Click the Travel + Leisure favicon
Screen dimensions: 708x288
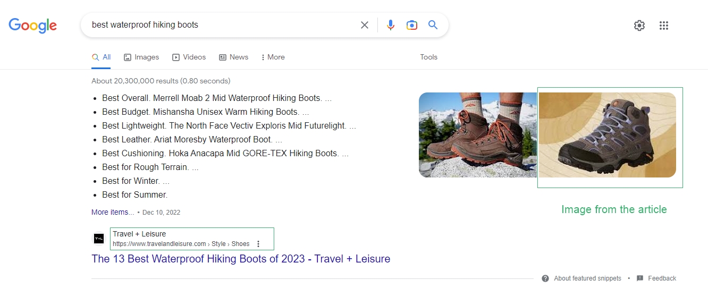[99, 239]
